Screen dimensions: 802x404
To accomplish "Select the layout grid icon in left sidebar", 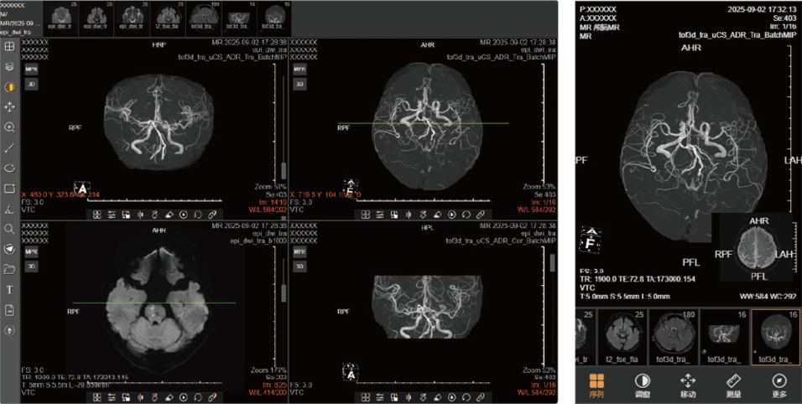I will (x=9, y=47).
